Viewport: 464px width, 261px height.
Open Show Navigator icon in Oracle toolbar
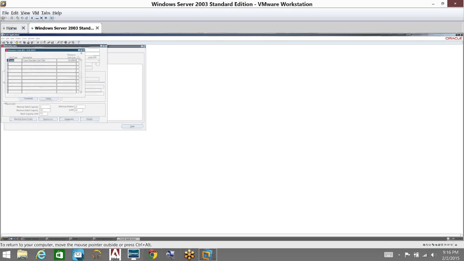tap(11, 42)
